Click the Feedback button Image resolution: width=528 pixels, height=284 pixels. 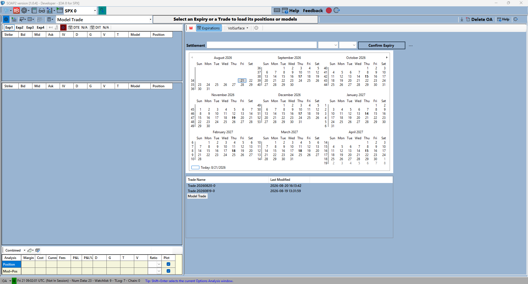tap(313, 10)
